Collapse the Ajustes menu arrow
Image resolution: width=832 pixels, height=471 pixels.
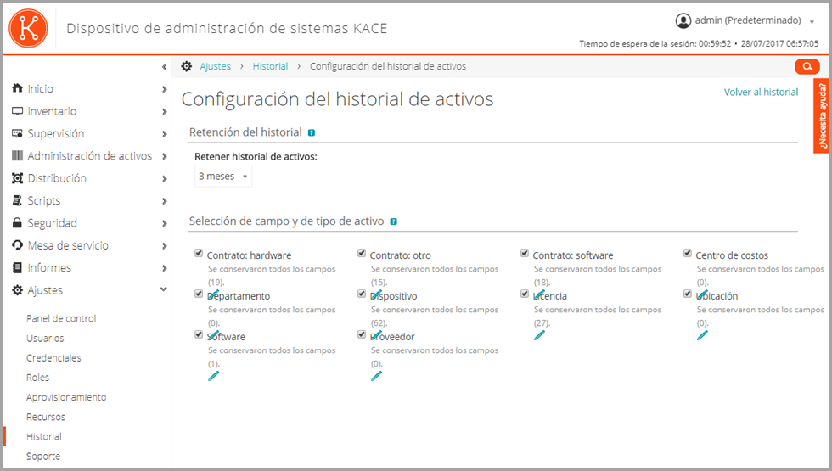[163, 289]
